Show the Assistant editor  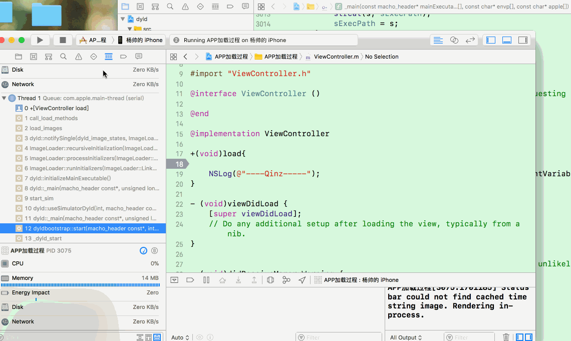[x=454, y=40]
